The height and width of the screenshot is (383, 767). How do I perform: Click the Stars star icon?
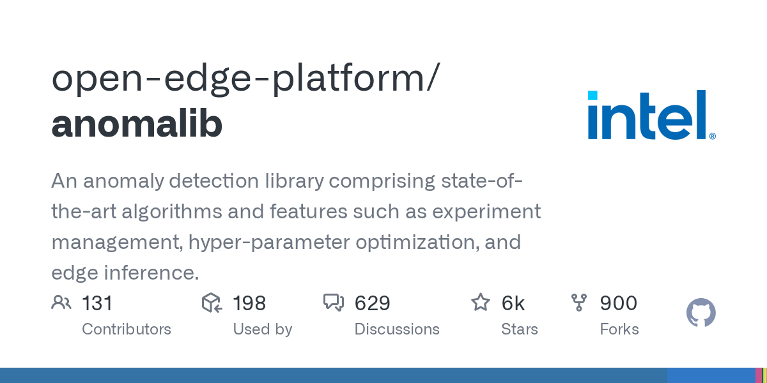(x=480, y=303)
